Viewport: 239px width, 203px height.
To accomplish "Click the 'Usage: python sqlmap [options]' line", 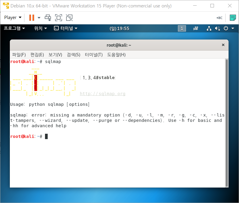I will [x=50, y=104].
